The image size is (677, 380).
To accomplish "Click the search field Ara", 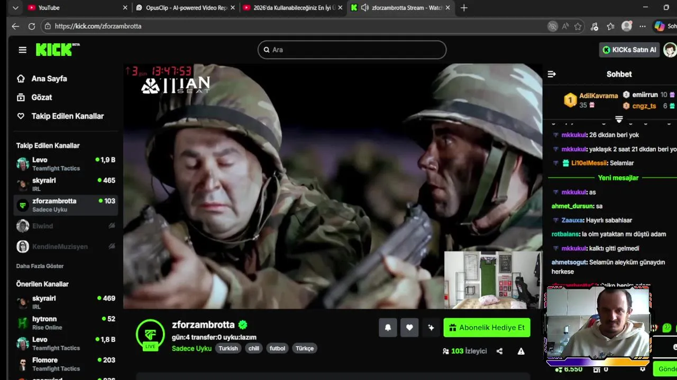I will pyautogui.click(x=352, y=50).
